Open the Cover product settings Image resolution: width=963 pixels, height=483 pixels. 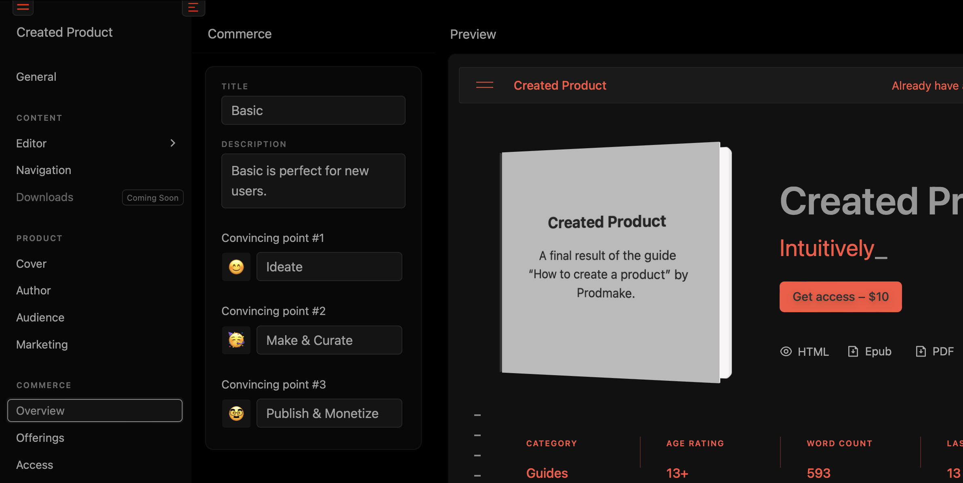pos(31,264)
